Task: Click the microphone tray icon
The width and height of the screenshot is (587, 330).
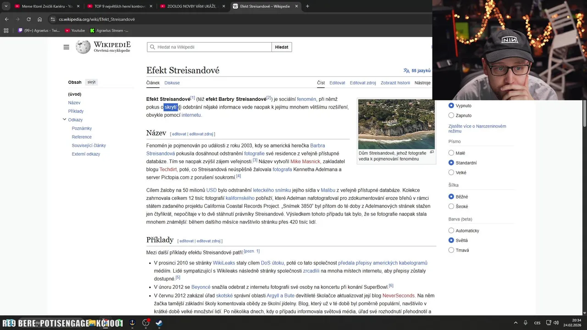Action: [526, 323]
